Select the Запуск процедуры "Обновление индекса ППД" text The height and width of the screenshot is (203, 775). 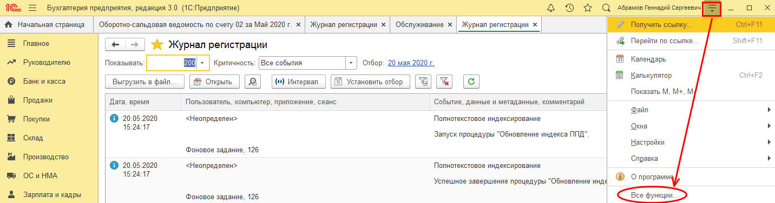point(511,134)
